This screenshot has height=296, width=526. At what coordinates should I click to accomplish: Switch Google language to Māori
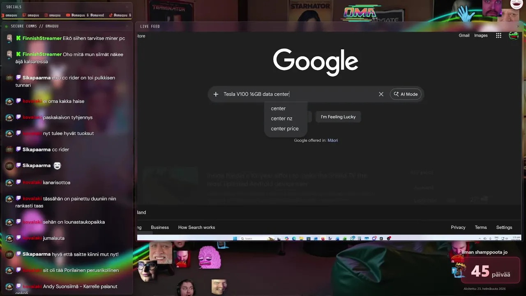click(333, 140)
